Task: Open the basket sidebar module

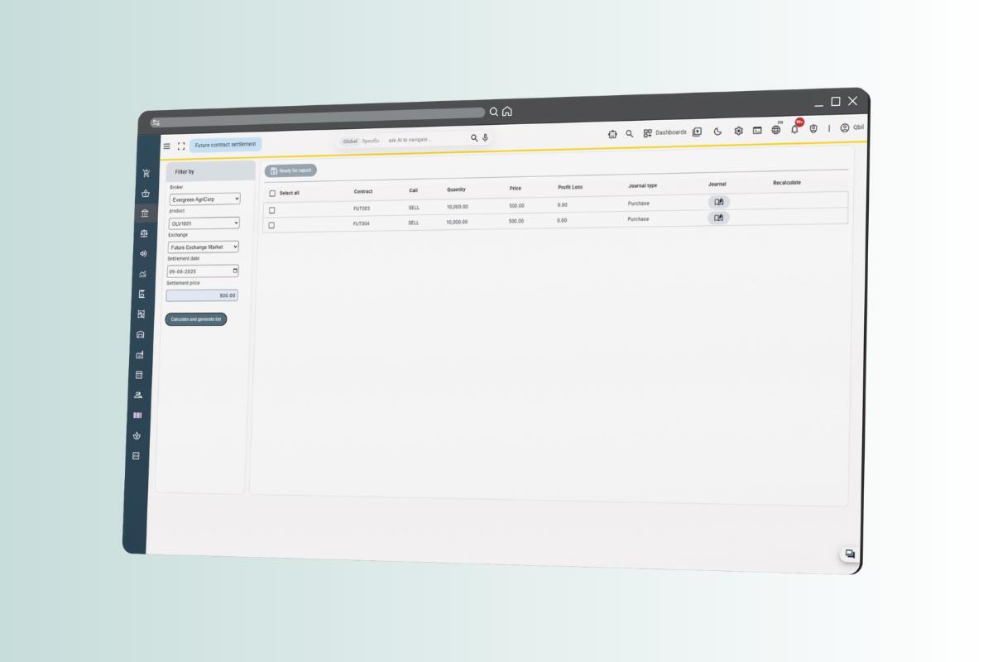Action: (146, 194)
